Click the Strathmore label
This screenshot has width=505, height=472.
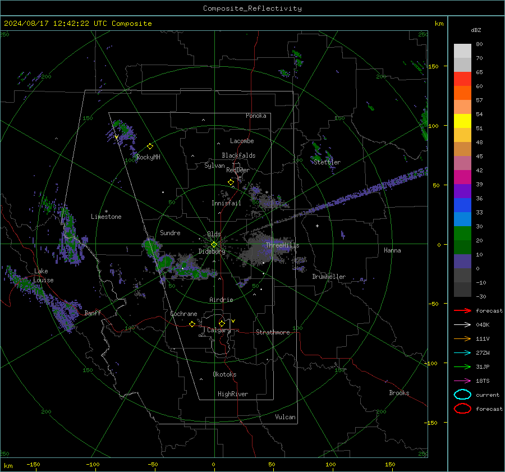click(273, 332)
